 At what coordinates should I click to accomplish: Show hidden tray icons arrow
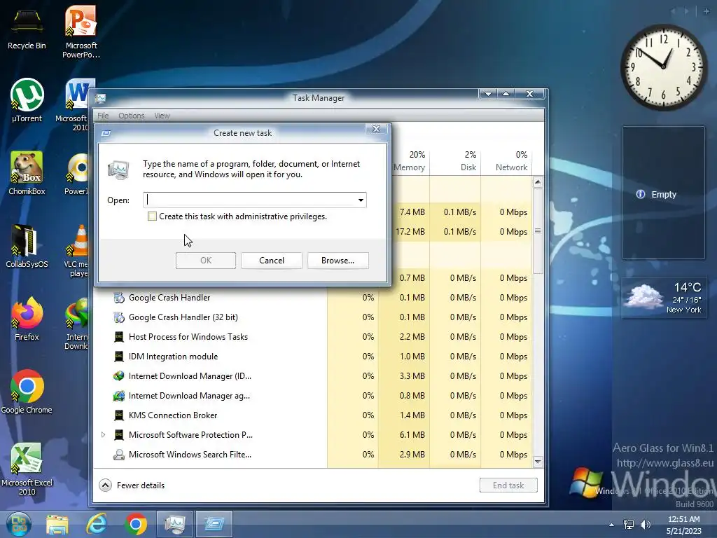(x=611, y=524)
